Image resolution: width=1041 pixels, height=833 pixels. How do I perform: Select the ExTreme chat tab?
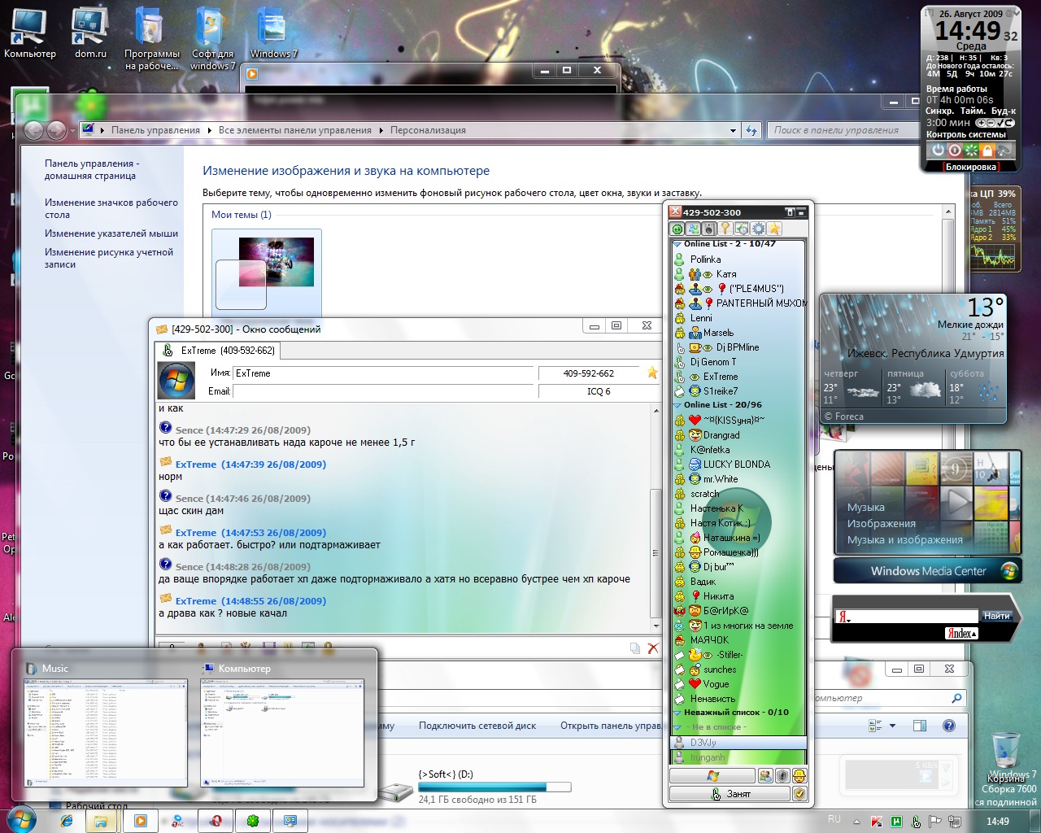coord(218,351)
